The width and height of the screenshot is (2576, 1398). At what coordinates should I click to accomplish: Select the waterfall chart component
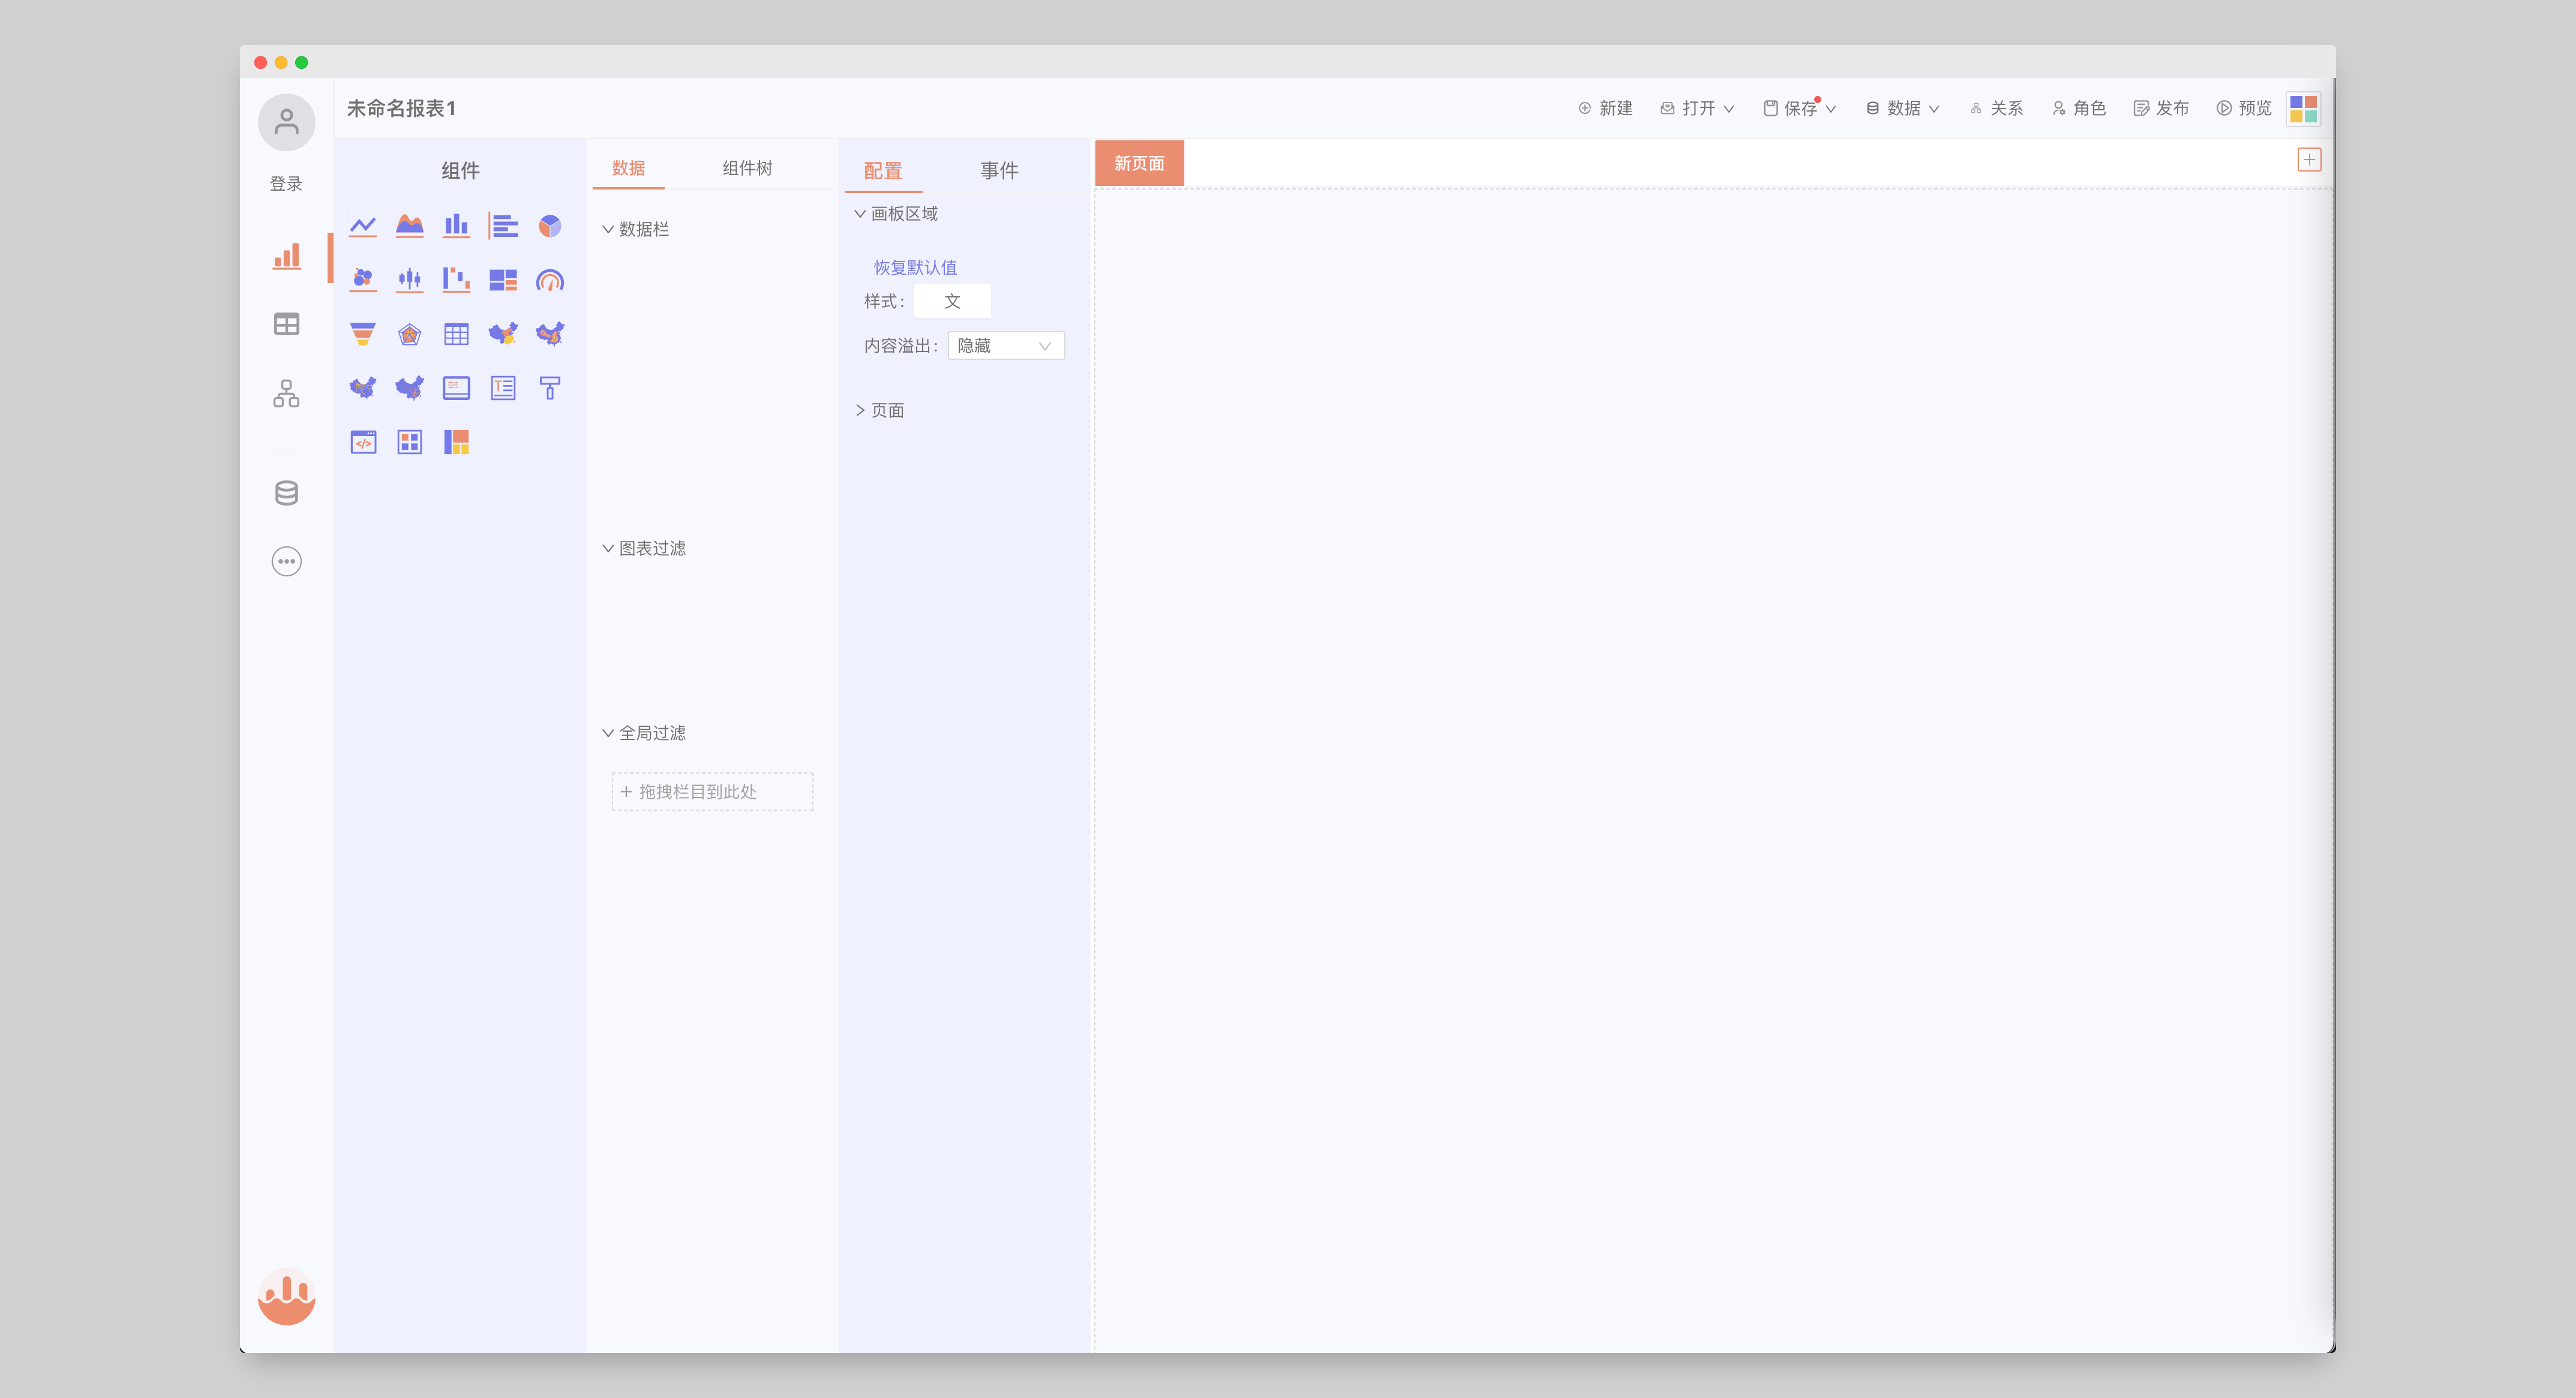(456, 280)
